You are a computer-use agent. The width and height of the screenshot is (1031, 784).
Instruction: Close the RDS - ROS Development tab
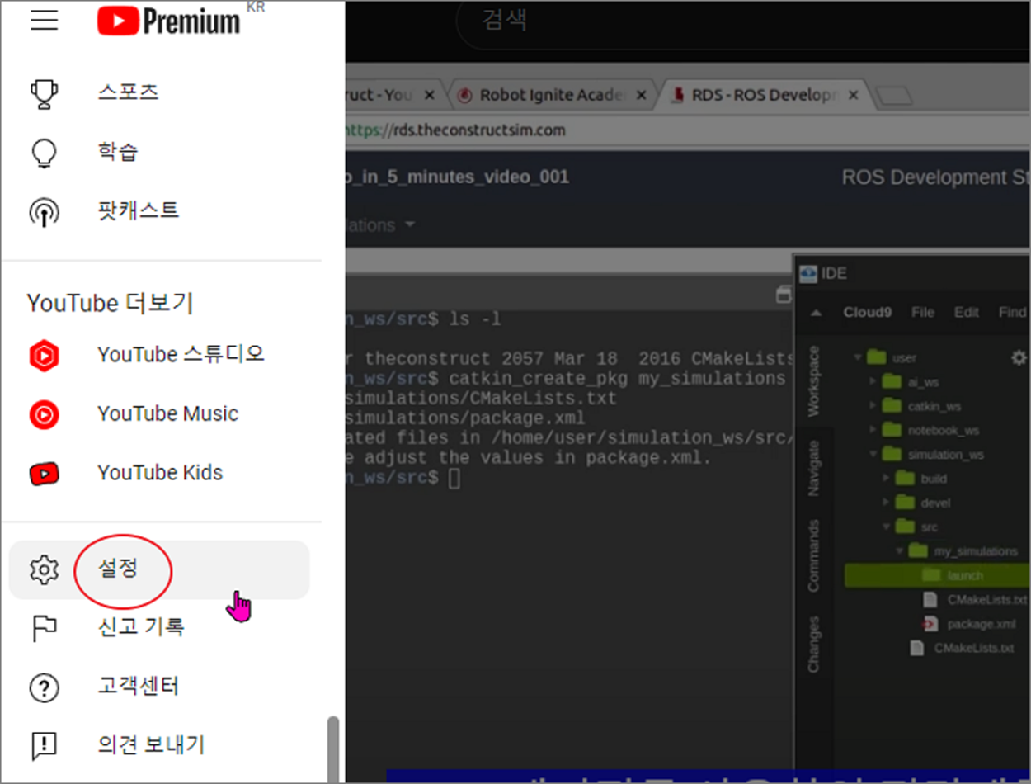coord(854,95)
